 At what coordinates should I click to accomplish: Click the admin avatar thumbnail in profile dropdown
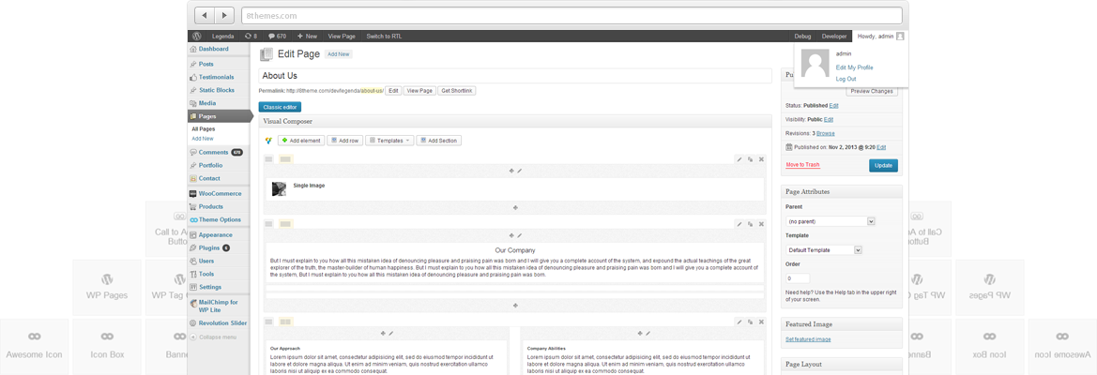click(x=813, y=65)
